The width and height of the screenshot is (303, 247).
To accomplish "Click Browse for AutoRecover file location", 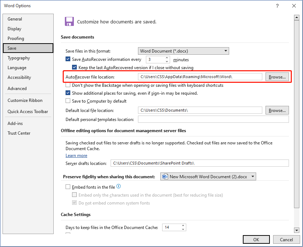I will coord(277,77).
